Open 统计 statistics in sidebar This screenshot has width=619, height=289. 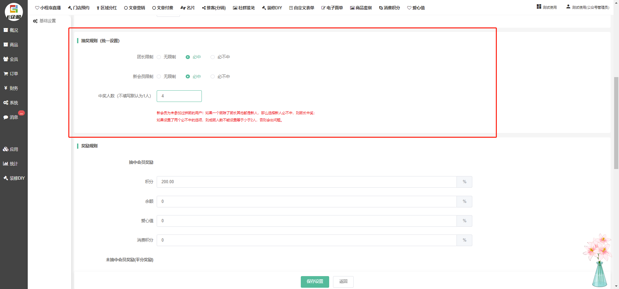pos(11,164)
